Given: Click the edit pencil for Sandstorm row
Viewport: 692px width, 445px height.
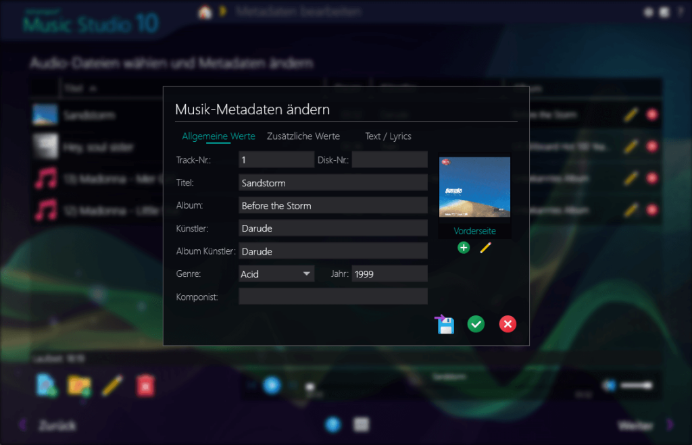Looking at the screenshot, I should 631,115.
